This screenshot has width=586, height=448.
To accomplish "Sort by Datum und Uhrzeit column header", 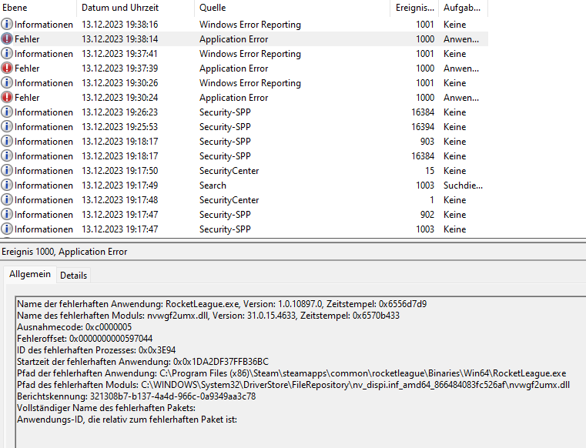I will [x=136, y=8].
